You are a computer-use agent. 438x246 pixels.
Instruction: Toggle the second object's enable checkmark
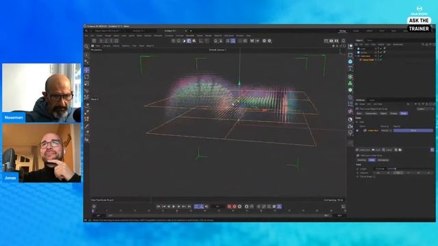click(x=381, y=52)
